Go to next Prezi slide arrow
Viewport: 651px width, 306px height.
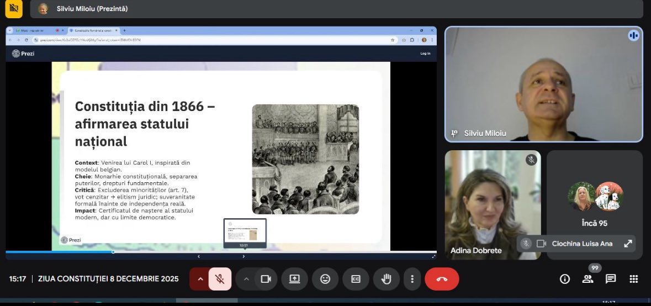[244, 256]
